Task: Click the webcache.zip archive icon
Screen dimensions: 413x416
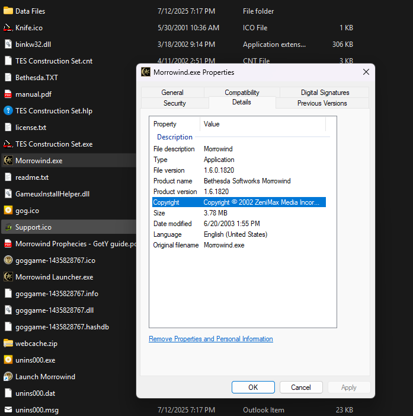Action: 8,344
